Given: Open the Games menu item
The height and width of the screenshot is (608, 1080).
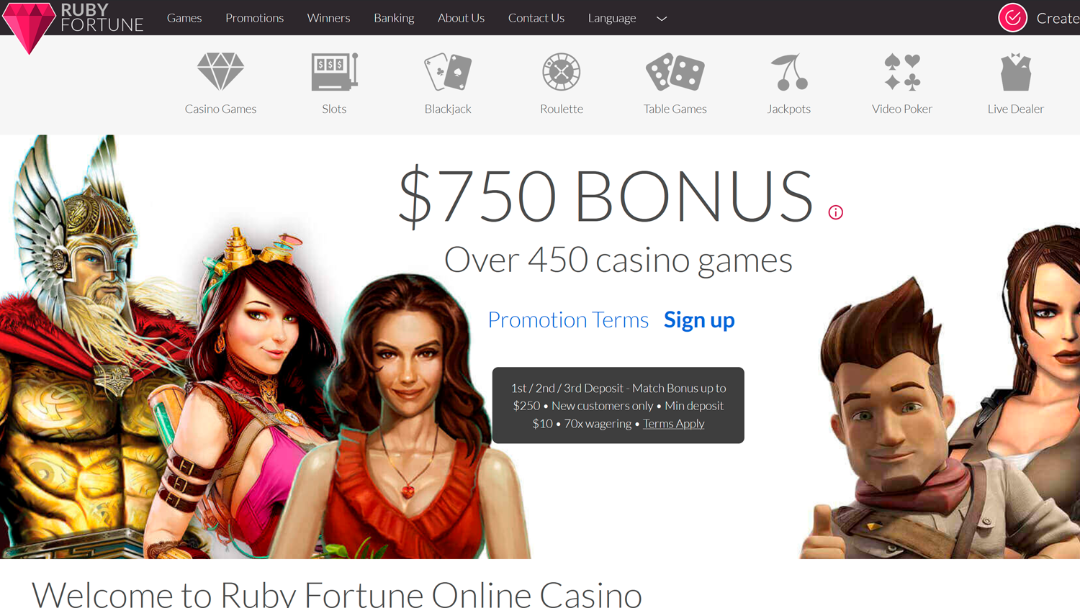Looking at the screenshot, I should pos(184,18).
